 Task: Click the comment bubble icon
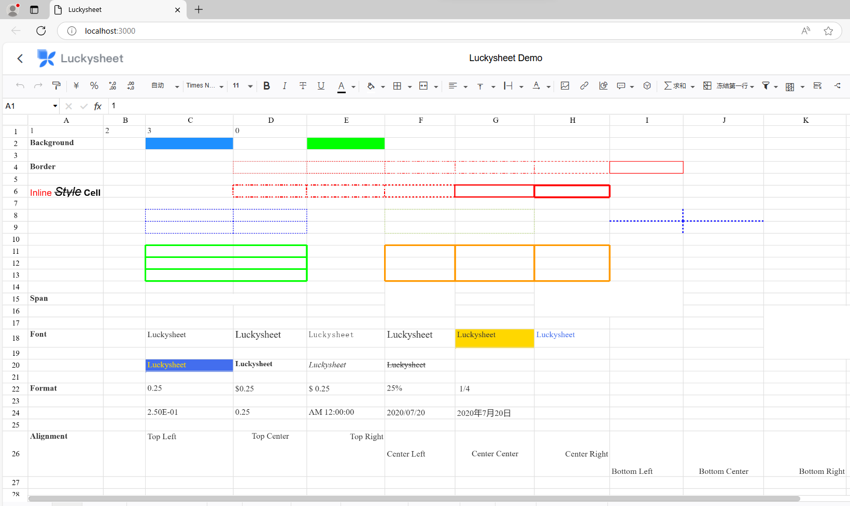coord(621,86)
